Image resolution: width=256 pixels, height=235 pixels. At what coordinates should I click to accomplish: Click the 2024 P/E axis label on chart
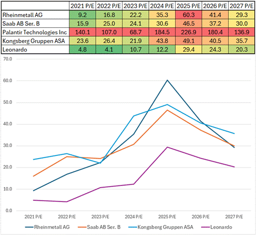(x=134, y=217)
